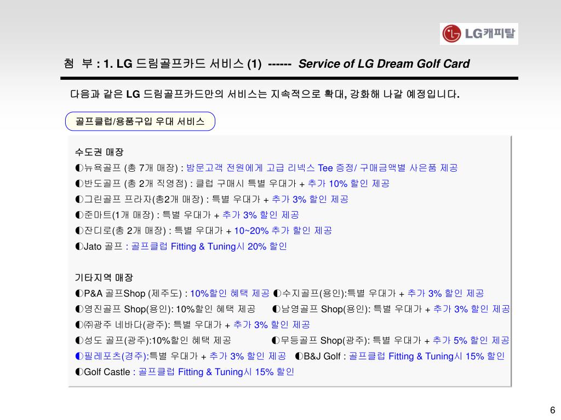Viewport: 561px width, 420px height.
Task: Click the '기타지역 매장' heading
Action: point(104,277)
